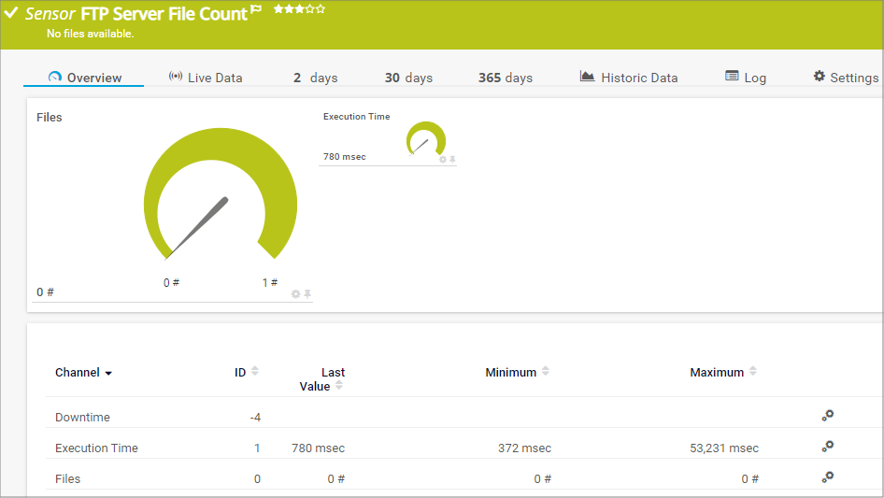The image size is (884, 498).
Task: Open settings gear for Files gauge
Action: pos(296,293)
